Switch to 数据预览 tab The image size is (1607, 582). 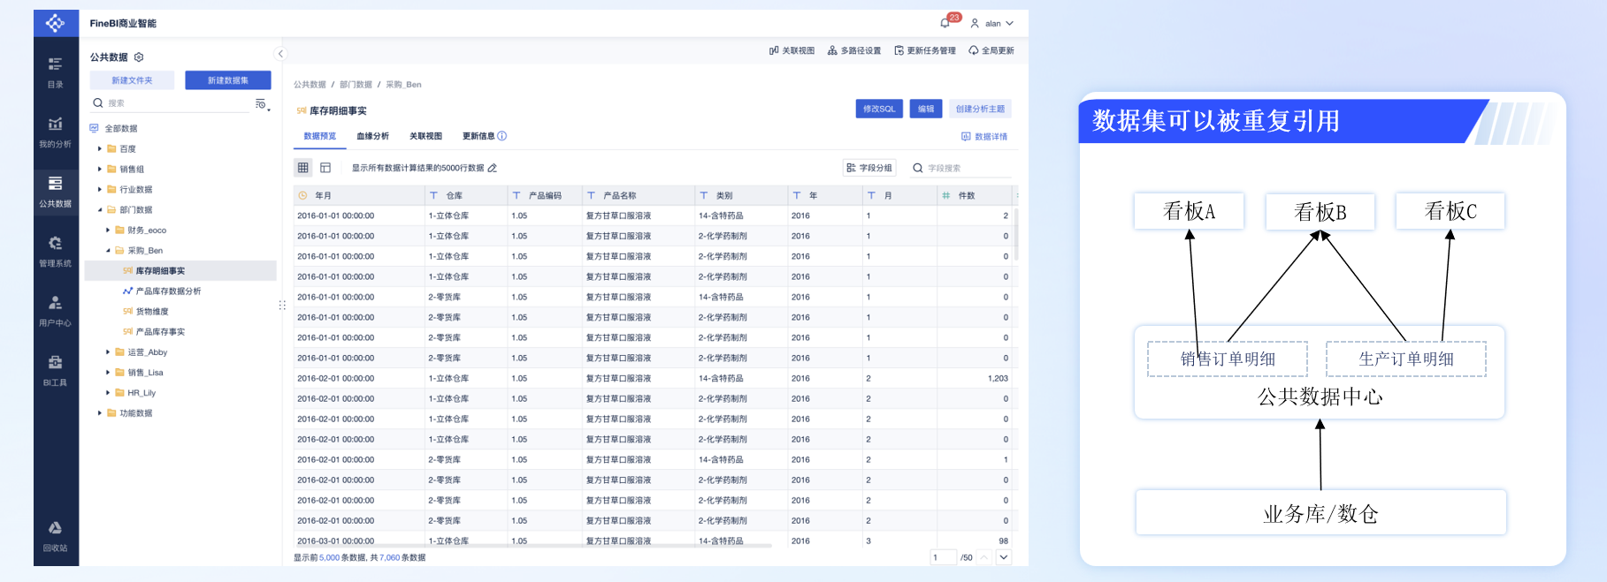319,136
